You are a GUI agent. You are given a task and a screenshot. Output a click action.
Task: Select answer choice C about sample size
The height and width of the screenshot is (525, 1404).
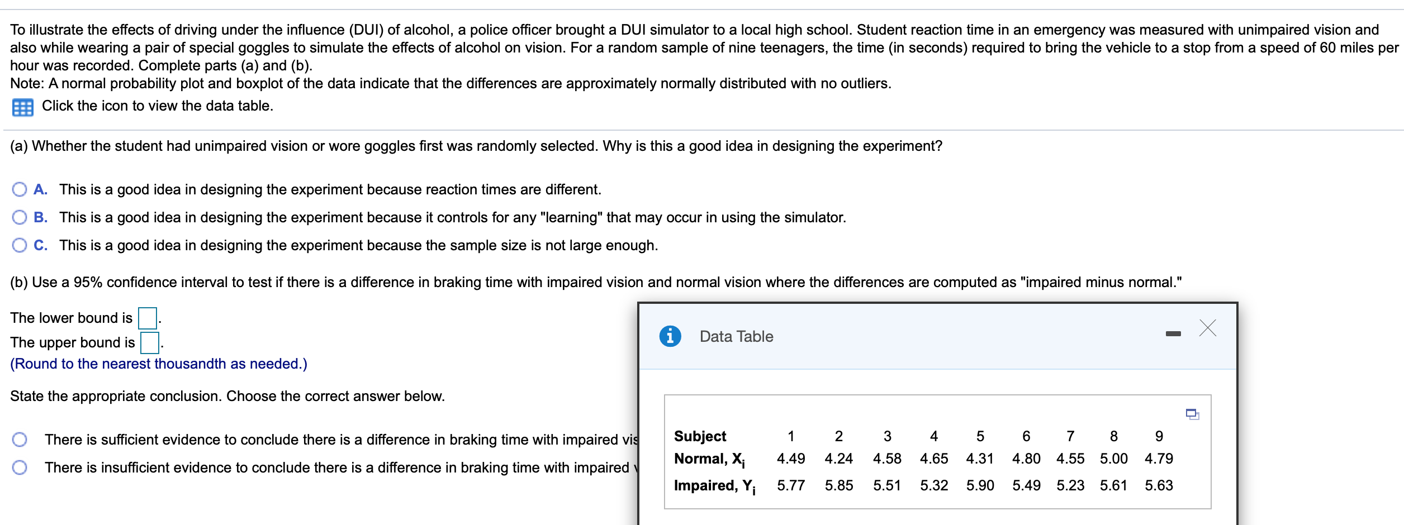click(20, 244)
